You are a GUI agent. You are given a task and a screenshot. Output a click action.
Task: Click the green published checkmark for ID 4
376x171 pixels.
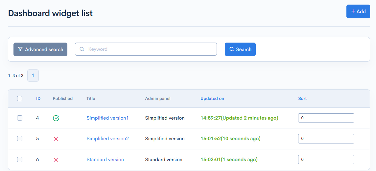(56, 118)
